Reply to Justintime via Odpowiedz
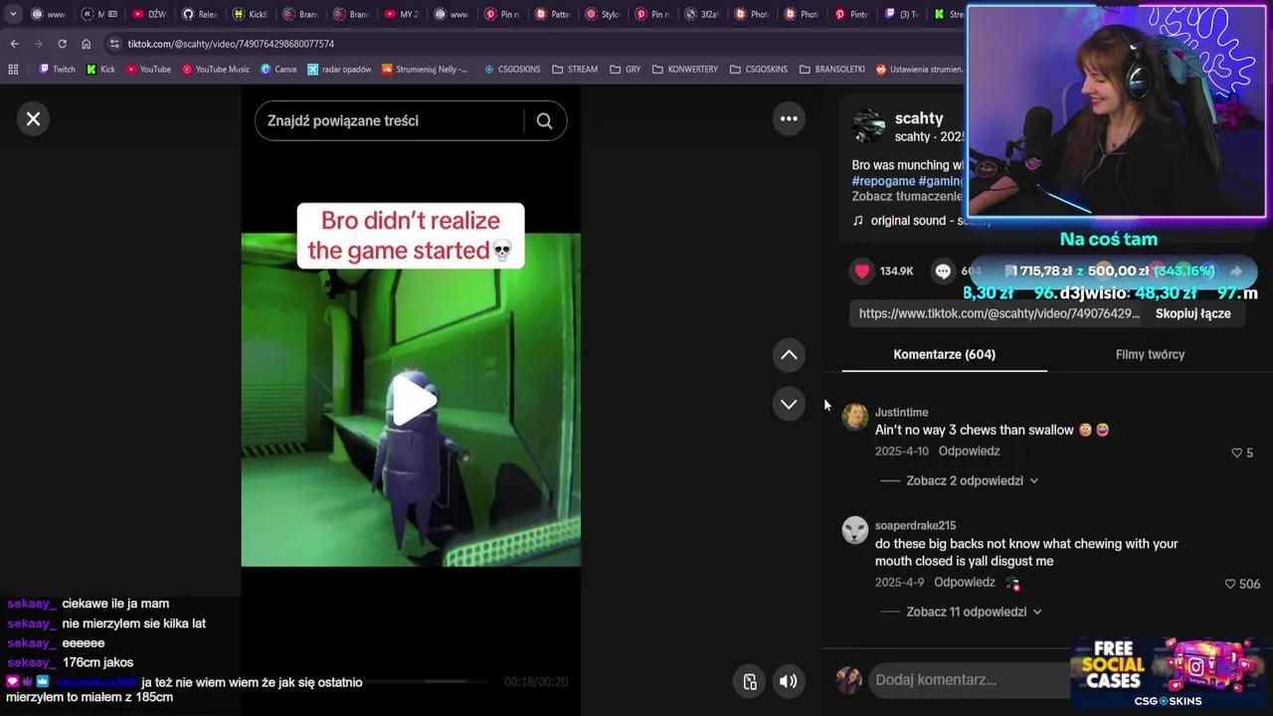The width and height of the screenshot is (1273, 716). [969, 451]
